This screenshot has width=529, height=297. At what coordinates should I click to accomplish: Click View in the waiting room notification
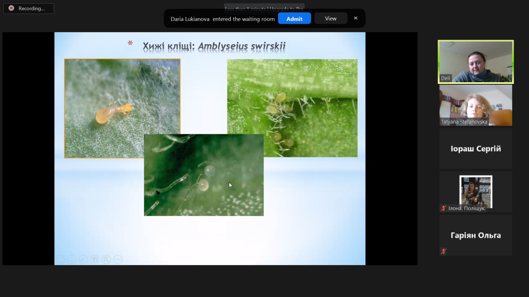[331, 18]
